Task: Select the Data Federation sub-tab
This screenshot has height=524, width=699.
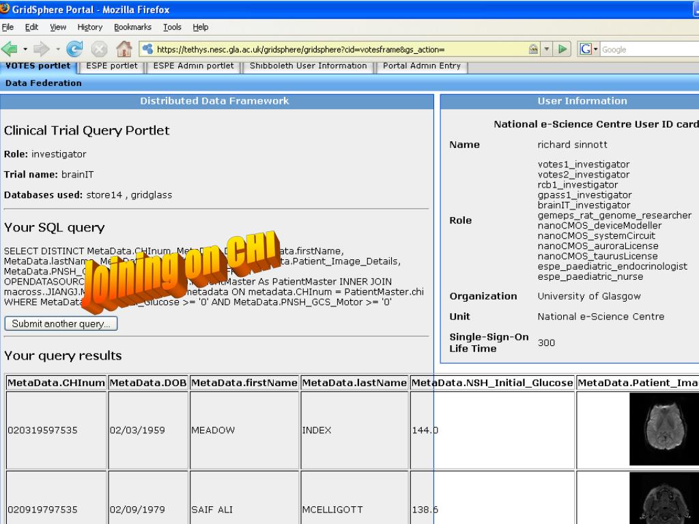Action: pos(43,83)
